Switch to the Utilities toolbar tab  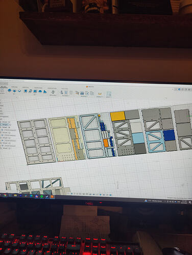click(x=64, y=89)
